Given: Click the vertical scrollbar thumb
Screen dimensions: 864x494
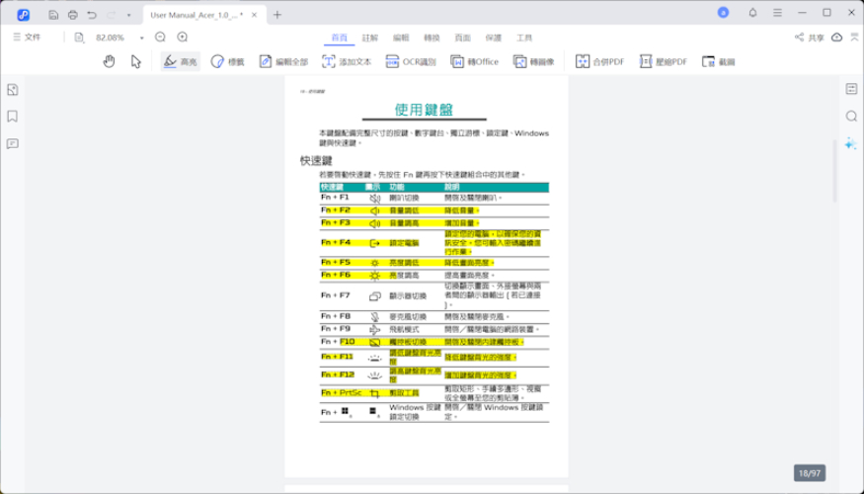Looking at the screenshot, I should click(x=834, y=171).
